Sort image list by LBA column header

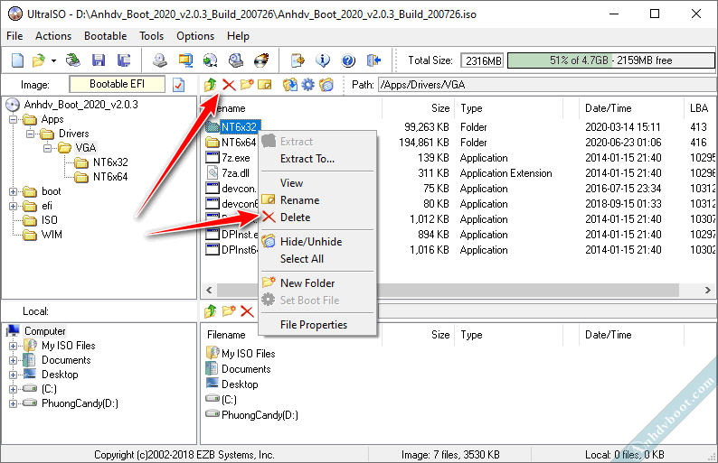click(x=699, y=108)
